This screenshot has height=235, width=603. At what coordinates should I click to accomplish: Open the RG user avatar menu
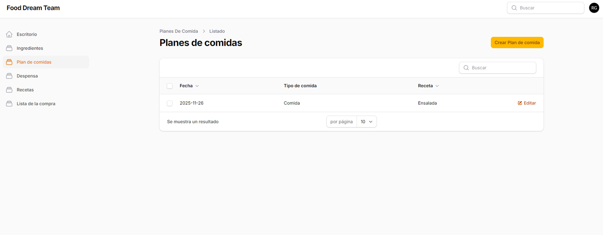click(x=594, y=8)
